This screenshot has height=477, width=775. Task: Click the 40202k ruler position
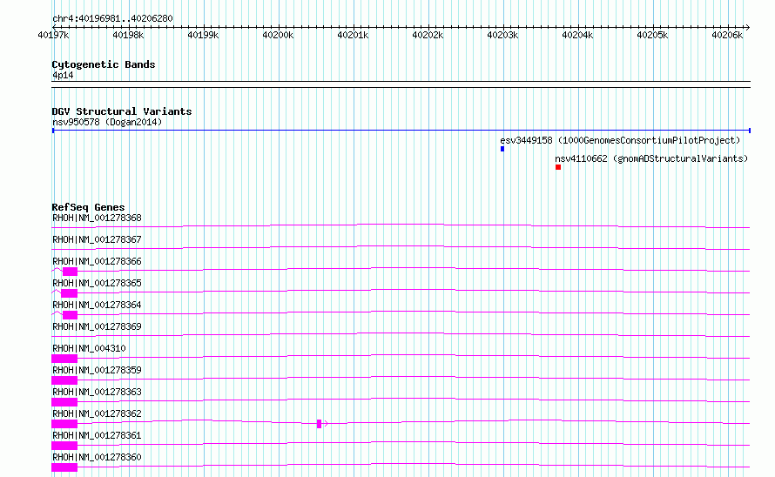click(428, 35)
